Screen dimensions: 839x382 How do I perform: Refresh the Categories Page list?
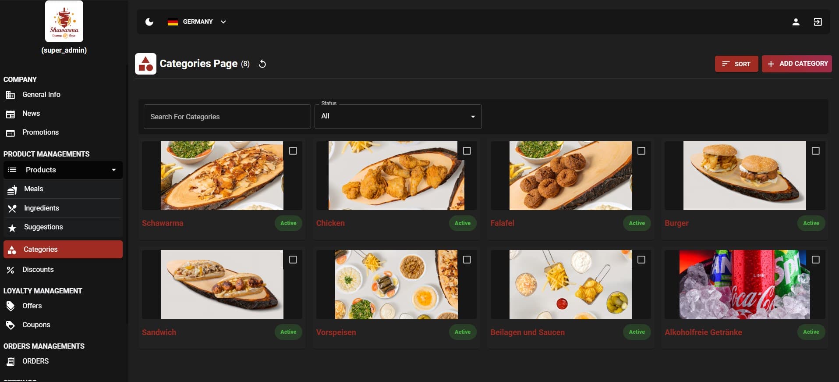coord(262,64)
